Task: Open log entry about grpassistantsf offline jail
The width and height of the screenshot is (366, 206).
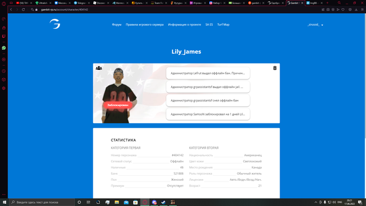Action: pyautogui.click(x=208, y=87)
